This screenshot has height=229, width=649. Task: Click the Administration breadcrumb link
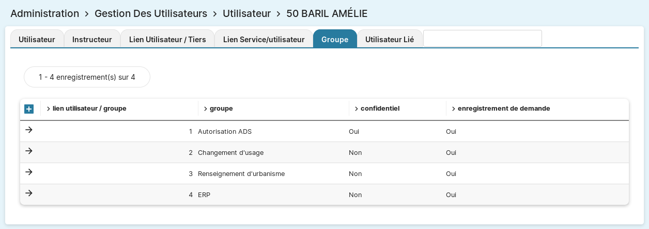pos(44,13)
